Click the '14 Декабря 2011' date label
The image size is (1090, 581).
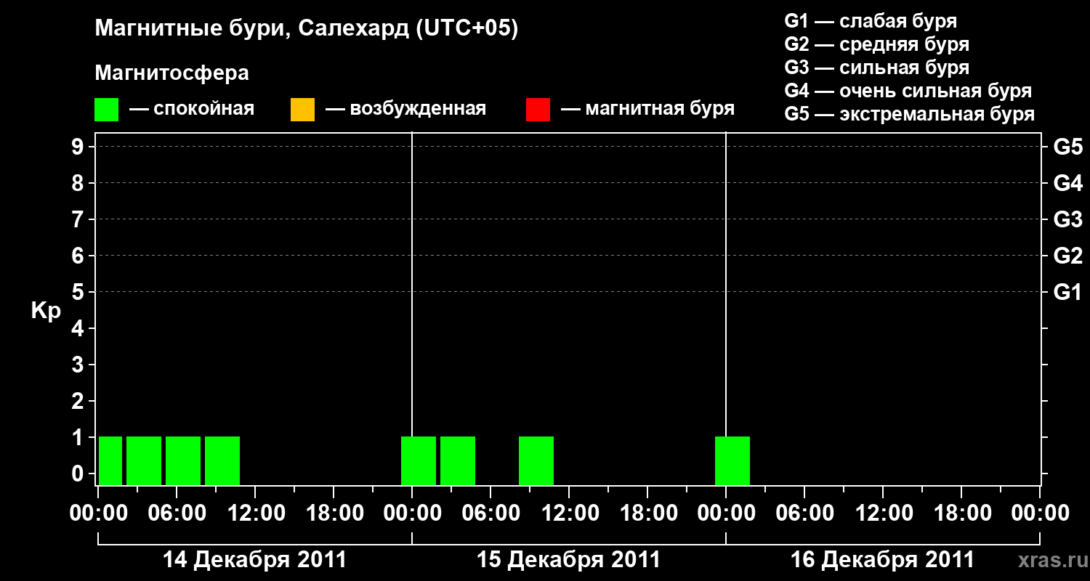pyautogui.click(x=254, y=560)
